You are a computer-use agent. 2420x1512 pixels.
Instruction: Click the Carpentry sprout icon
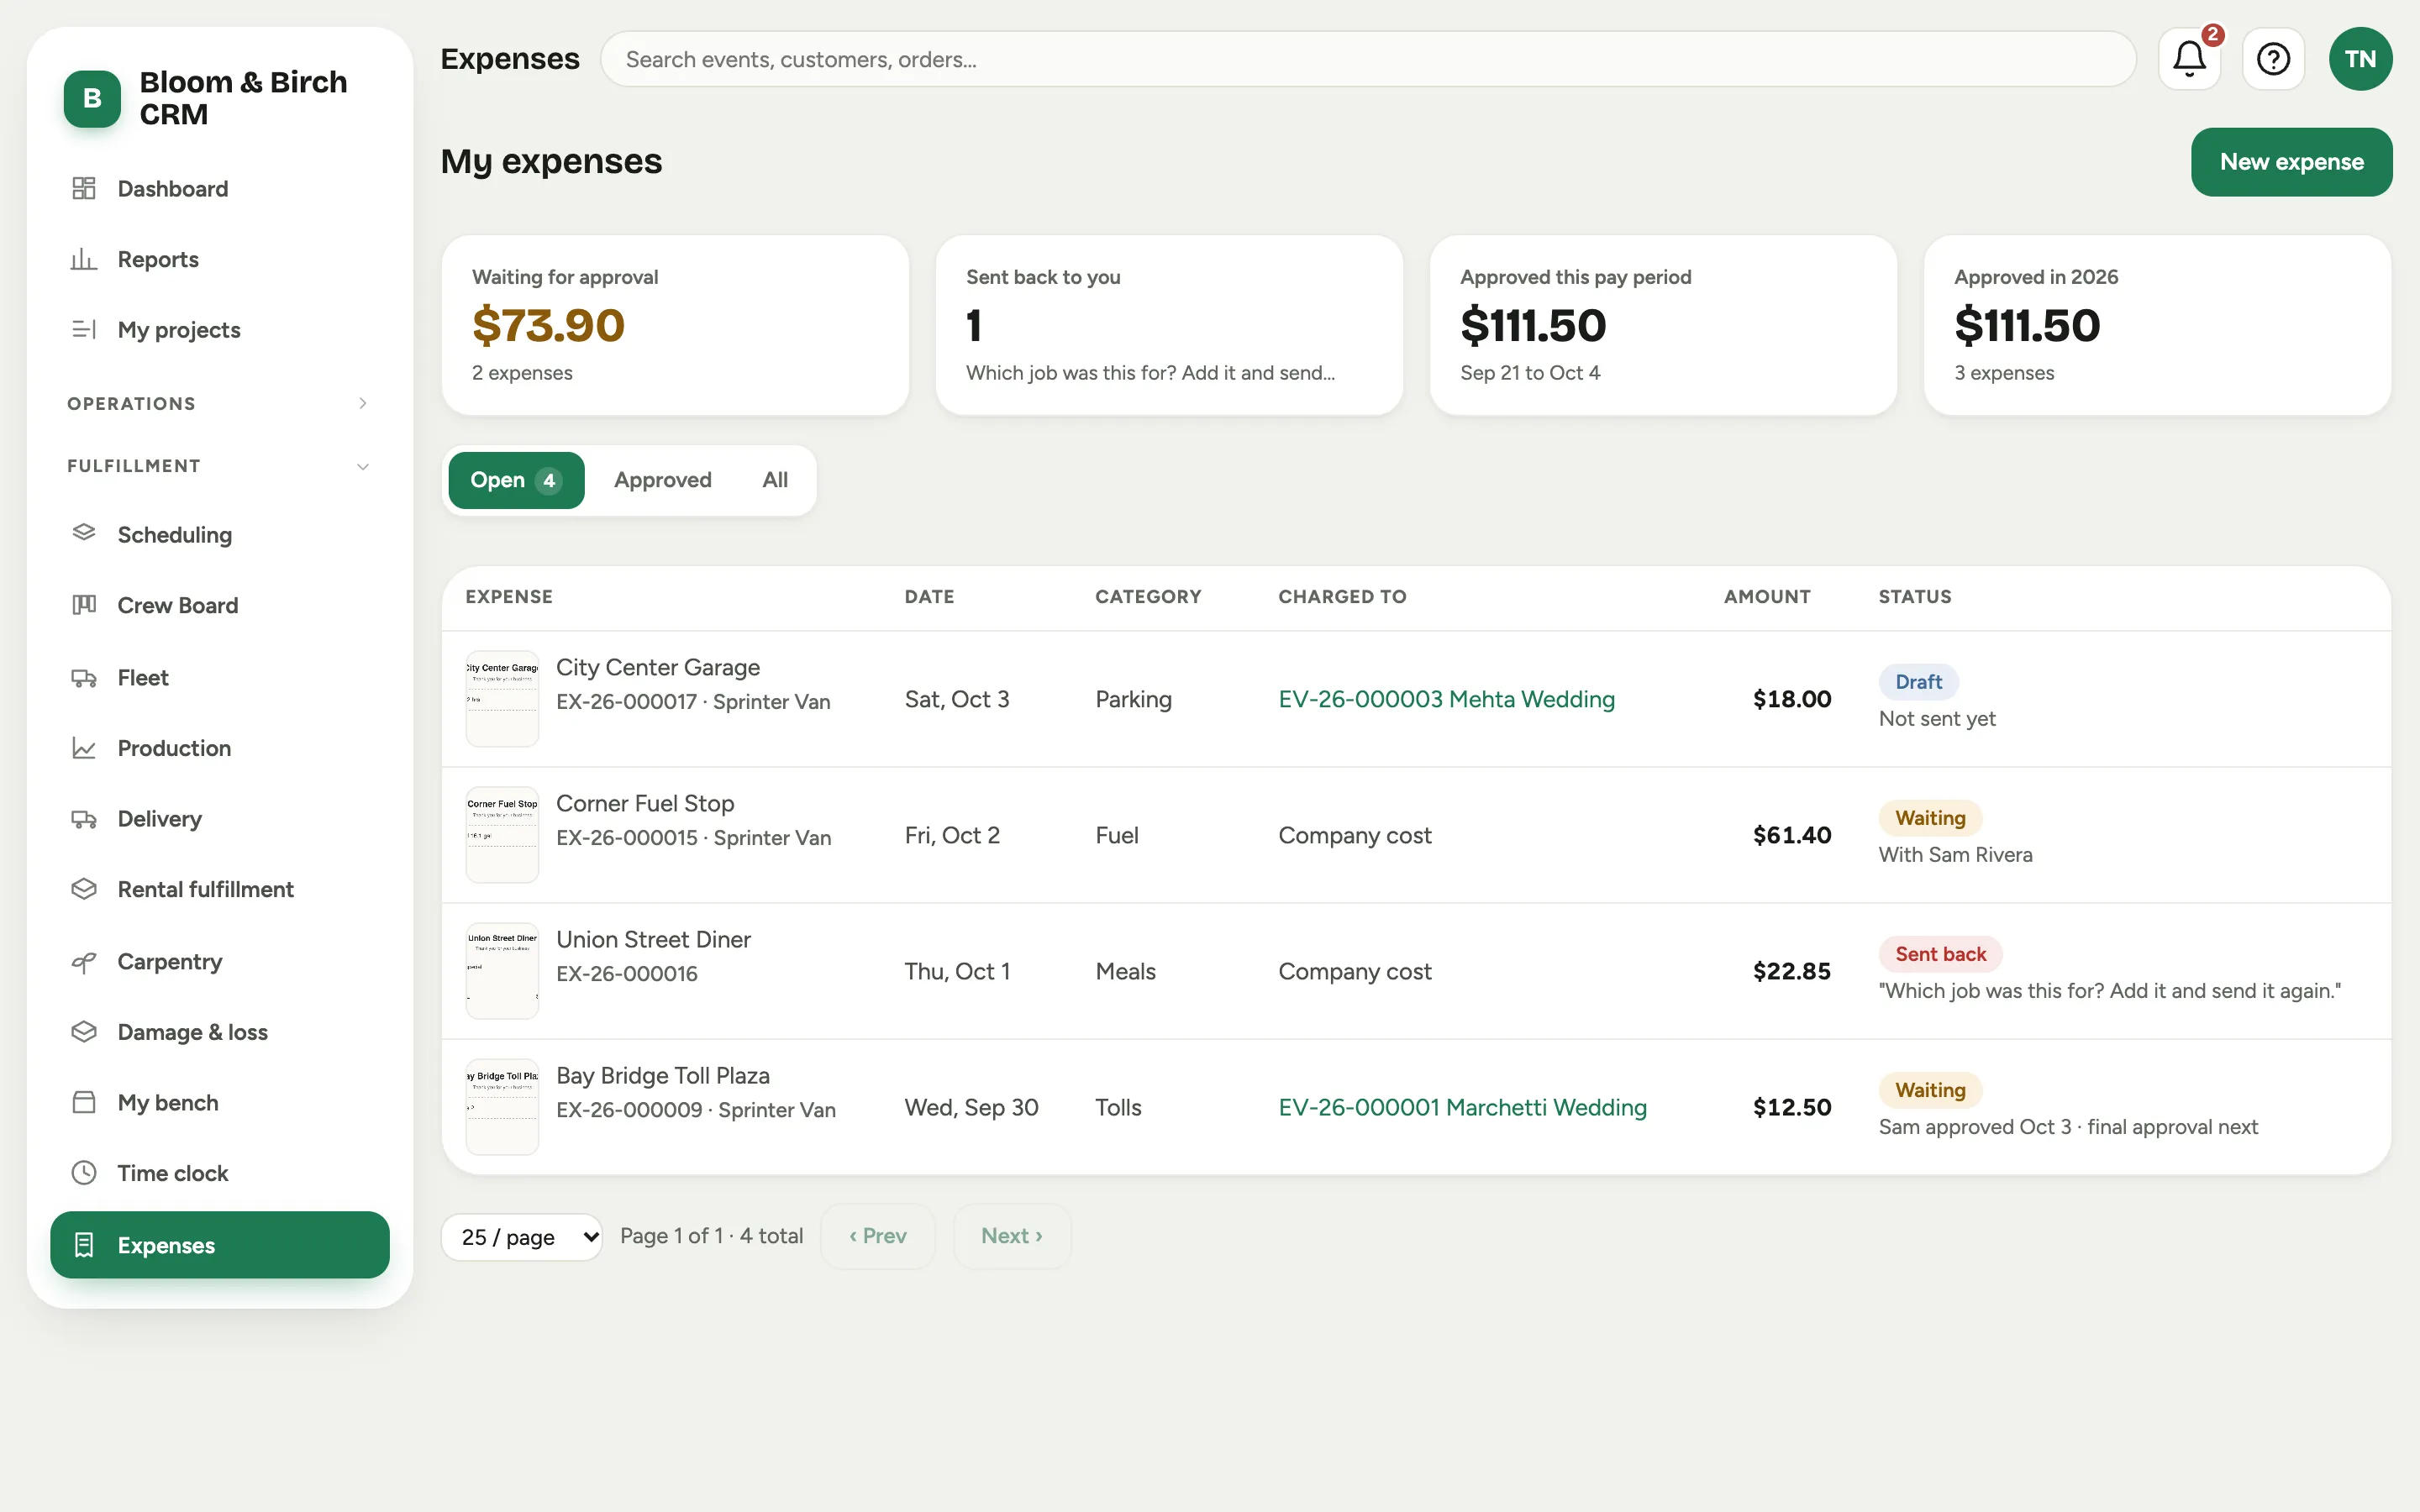pos(84,961)
